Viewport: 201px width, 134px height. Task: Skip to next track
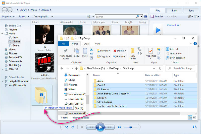coord(110,127)
